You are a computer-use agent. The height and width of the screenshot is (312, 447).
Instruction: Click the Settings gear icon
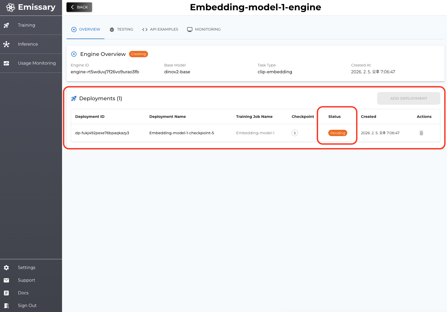click(6, 268)
